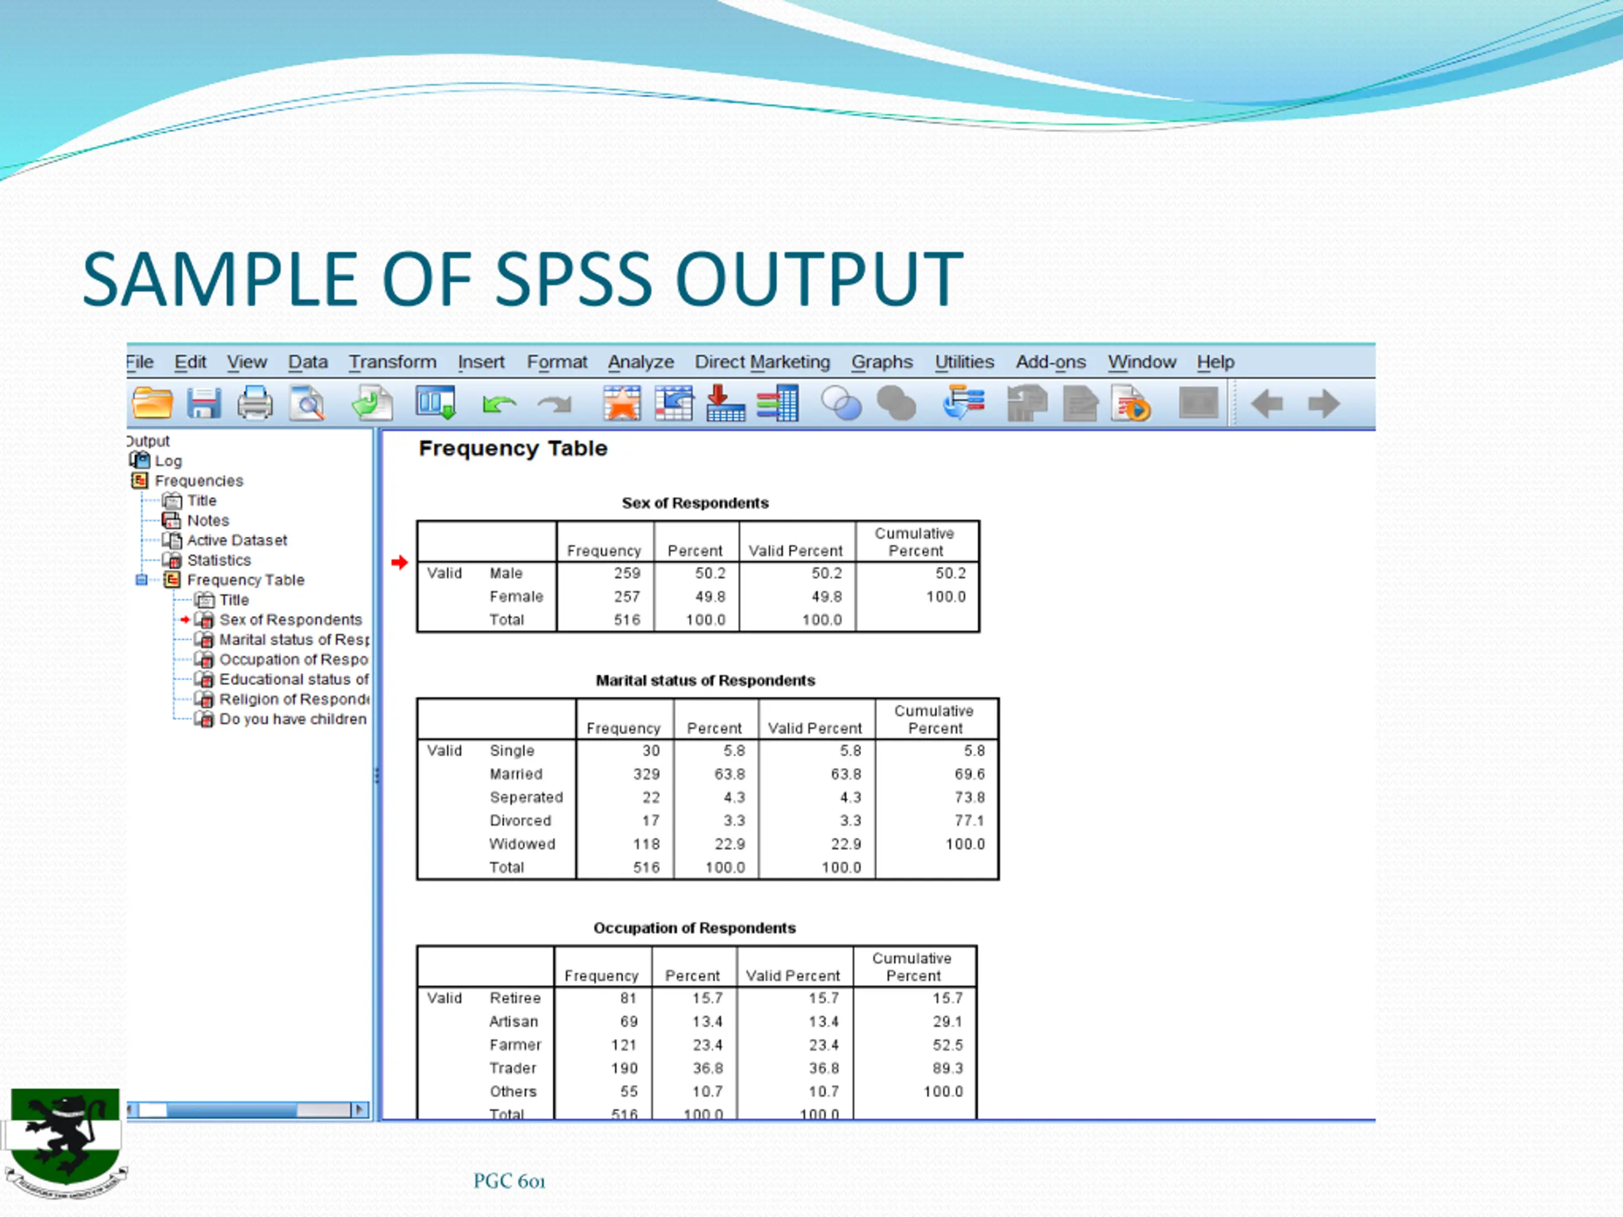The image size is (1623, 1217).
Task: Click the Frequency Table heading in output
Action: pos(513,448)
